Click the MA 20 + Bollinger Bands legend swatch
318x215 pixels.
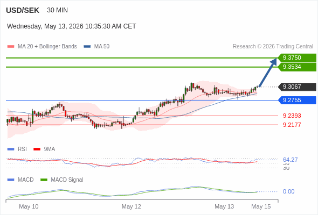[11, 47]
